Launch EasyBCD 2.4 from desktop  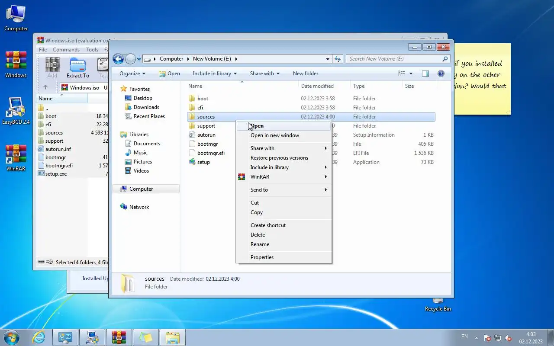click(16, 111)
